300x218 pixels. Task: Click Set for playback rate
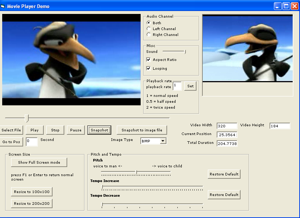190,86
